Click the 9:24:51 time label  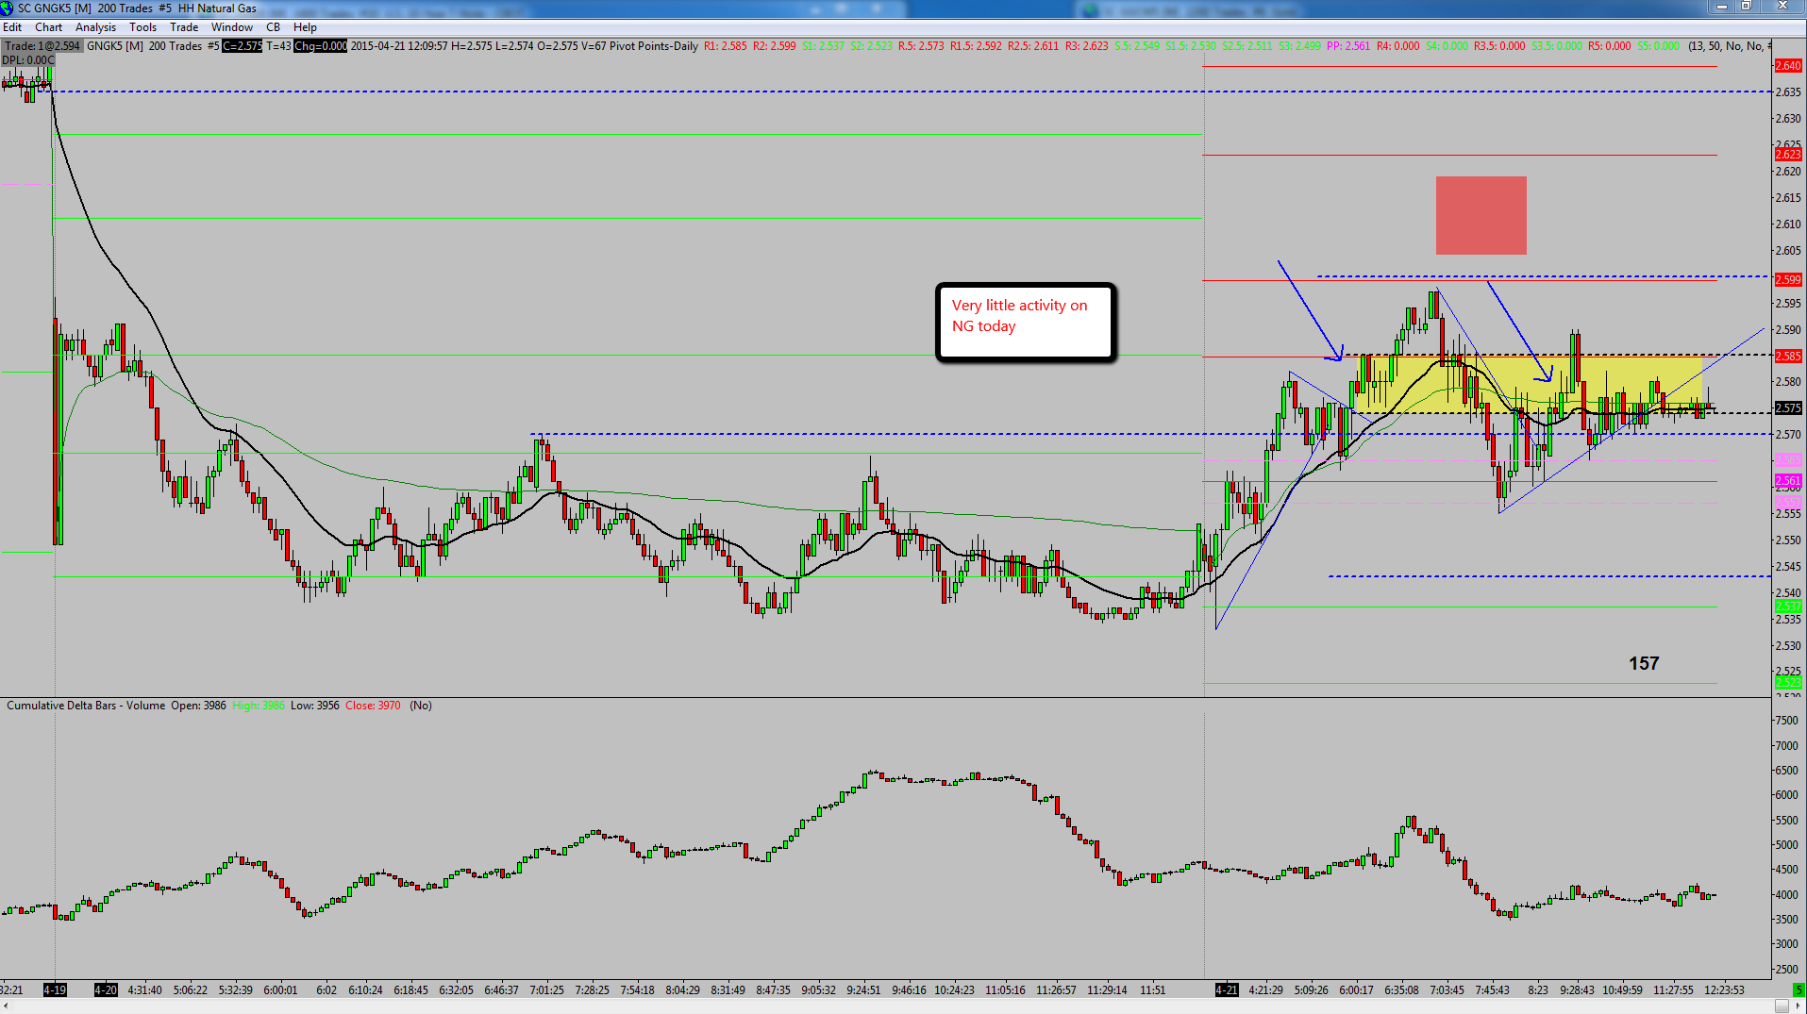(x=863, y=990)
